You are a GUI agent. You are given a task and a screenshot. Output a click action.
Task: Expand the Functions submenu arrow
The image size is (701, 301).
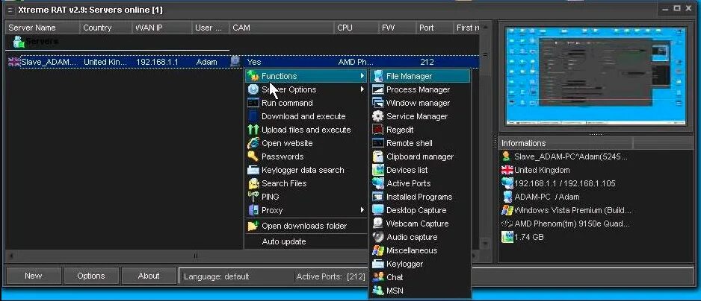pyautogui.click(x=362, y=76)
